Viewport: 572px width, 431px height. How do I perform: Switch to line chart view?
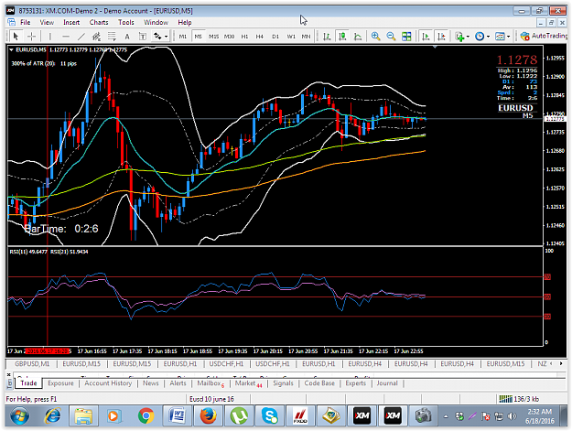[x=358, y=36]
